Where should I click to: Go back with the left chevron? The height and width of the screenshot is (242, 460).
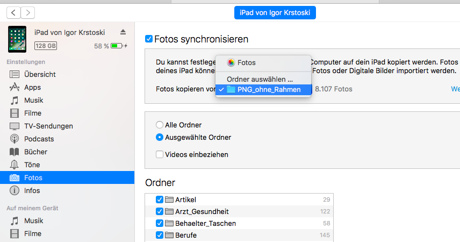click(13, 12)
